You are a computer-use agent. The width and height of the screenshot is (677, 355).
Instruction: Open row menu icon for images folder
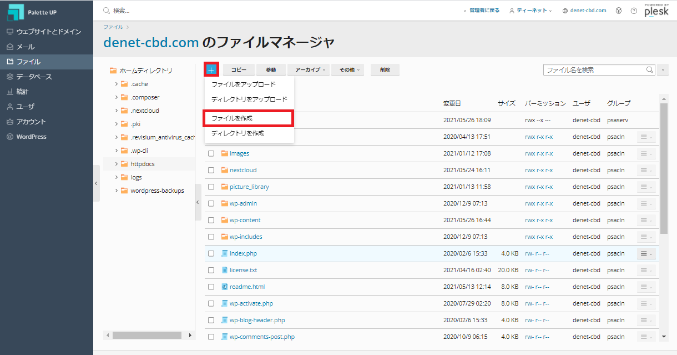point(646,153)
